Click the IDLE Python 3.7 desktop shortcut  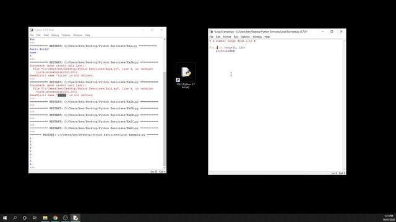(x=186, y=76)
